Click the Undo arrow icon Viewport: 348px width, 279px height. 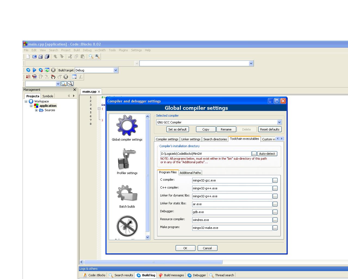click(55, 56)
